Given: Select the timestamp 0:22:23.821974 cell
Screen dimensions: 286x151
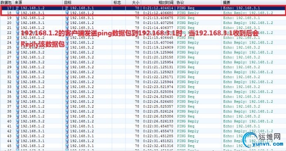Looking at the screenshot, I should tap(158, 87).
